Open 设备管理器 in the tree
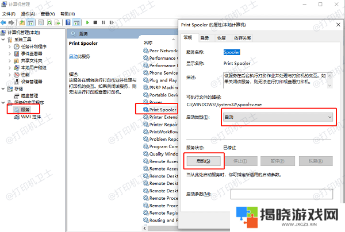The width and height of the screenshot is (345, 232). (32, 82)
